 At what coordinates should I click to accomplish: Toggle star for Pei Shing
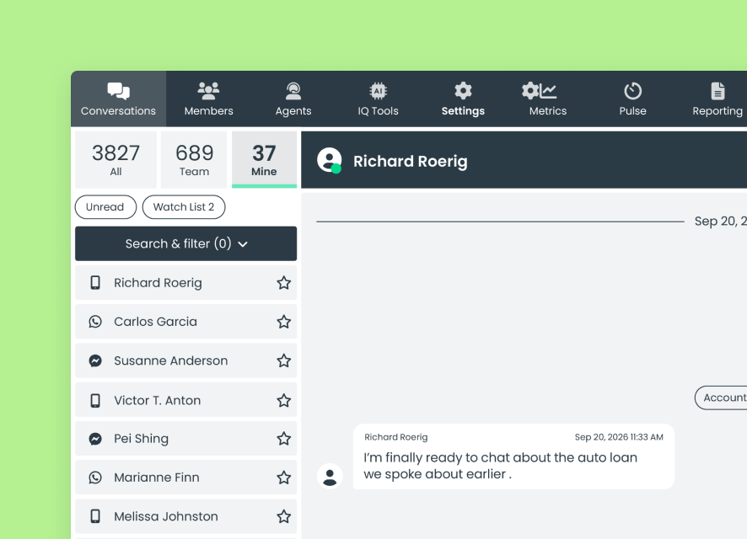284,439
